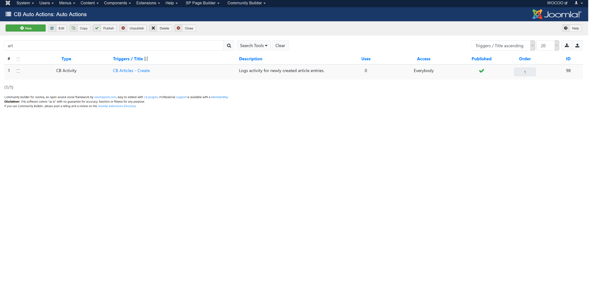Click the download (export) icon button
This screenshot has width=589, height=283.
tap(567, 46)
